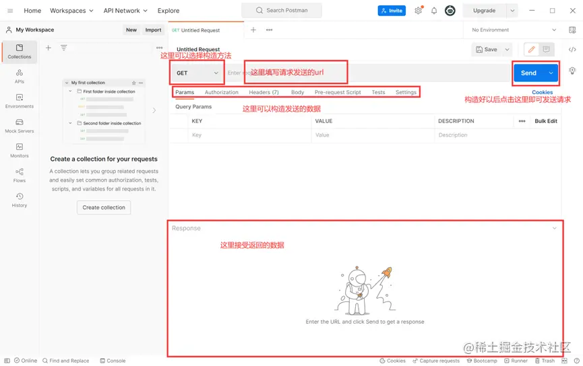
Task: Open Mock Servers in the sidebar
Action: click(20, 126)
